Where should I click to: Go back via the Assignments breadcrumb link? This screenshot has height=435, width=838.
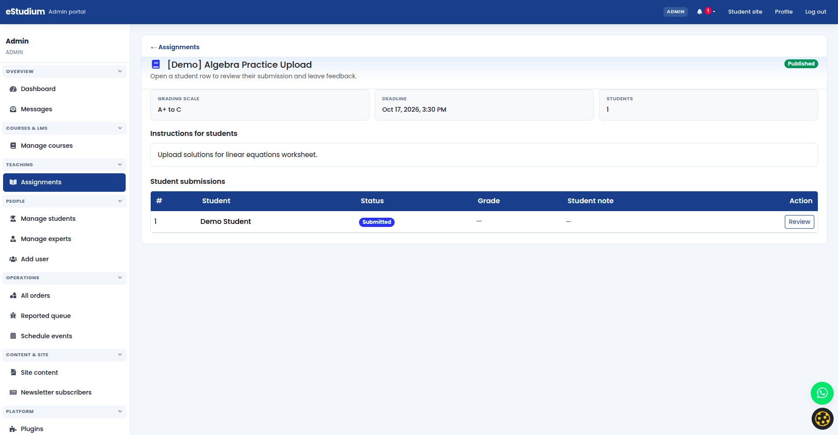point(175,47)
